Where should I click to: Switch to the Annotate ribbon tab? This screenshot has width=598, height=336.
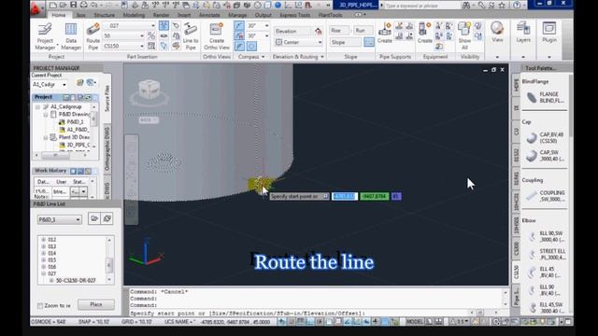tap(209, 15)
